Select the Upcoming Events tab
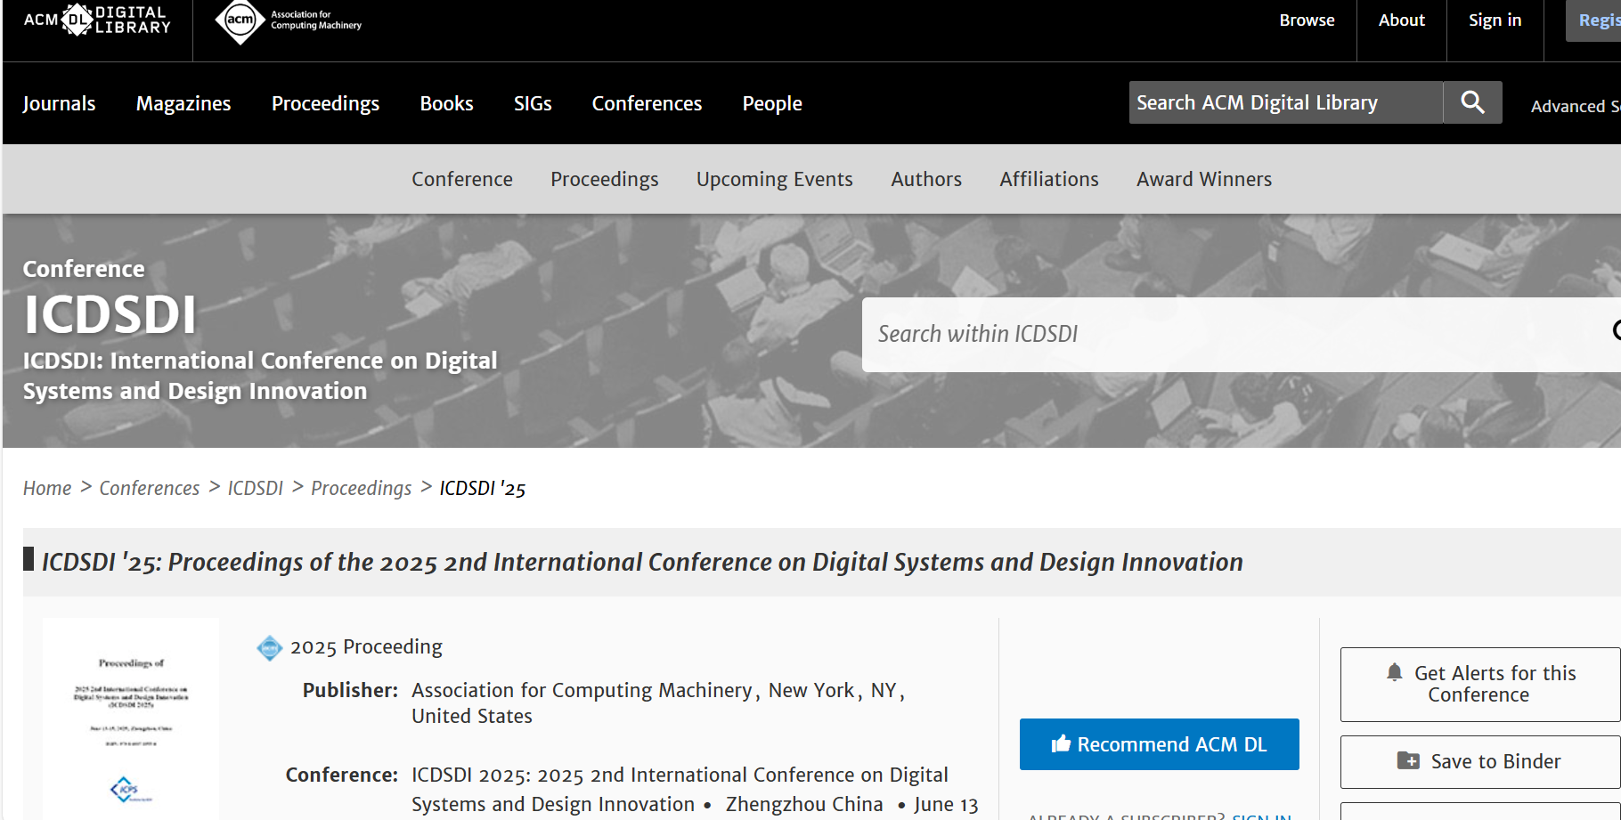1621x820 pixels. coord(774,179)
